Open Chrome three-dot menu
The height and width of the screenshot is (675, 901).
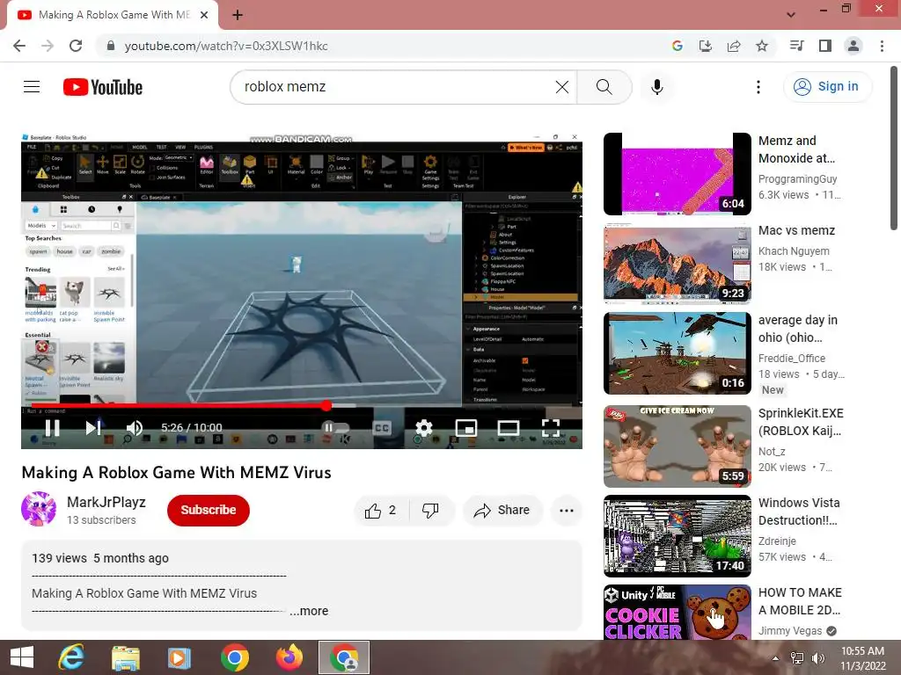click(x=882, y=46)
